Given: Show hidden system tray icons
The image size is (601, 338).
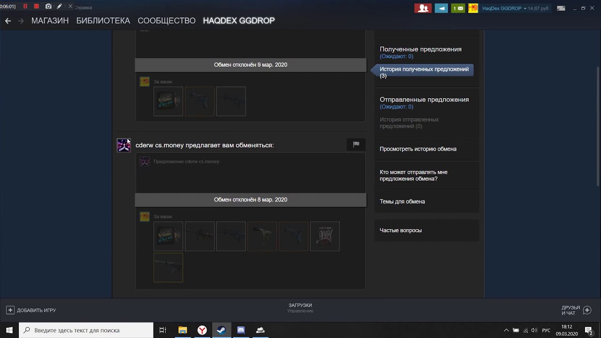Looking at the screenshot, I should [x=506, y=330].
